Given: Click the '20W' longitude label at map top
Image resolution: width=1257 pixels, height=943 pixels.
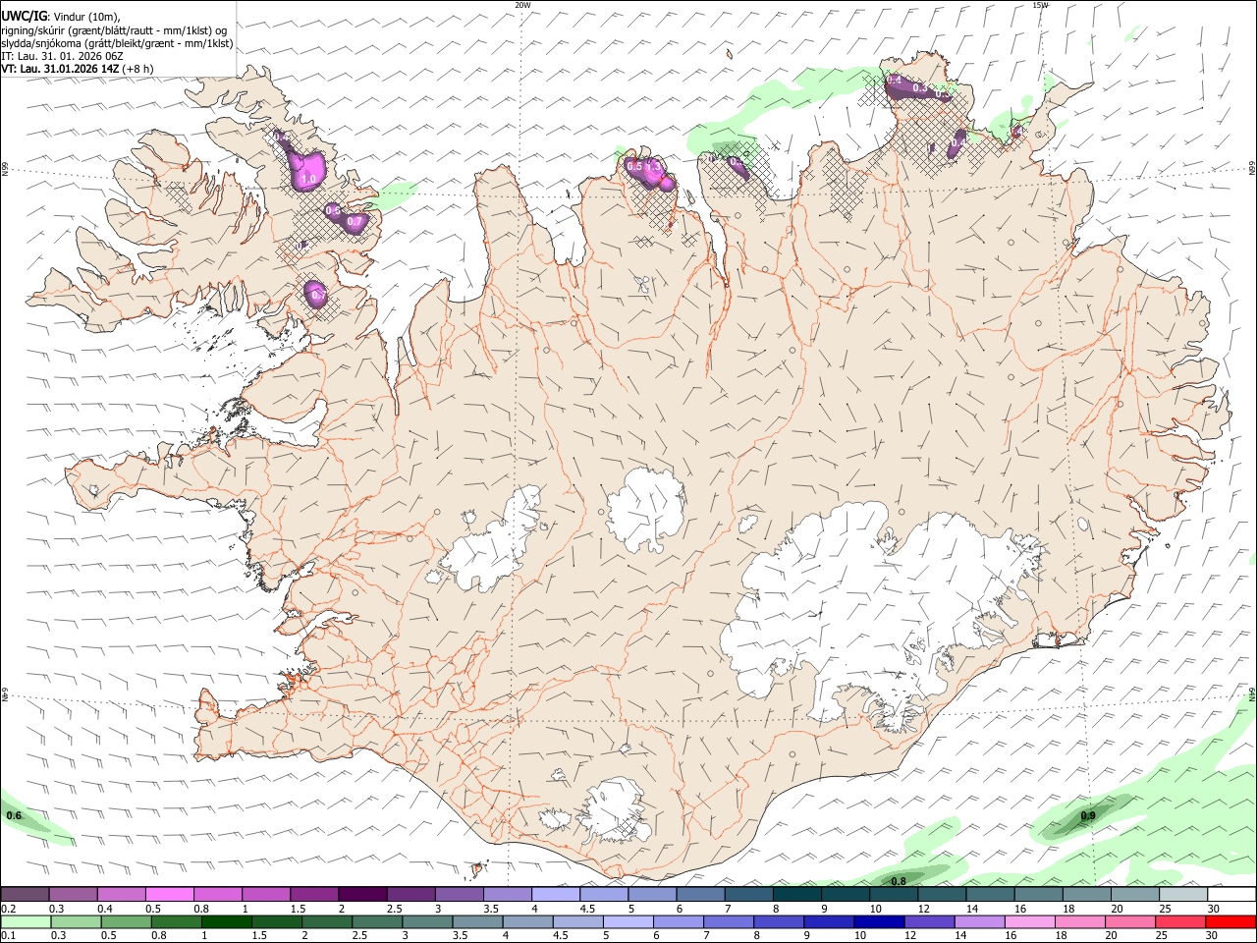Looking at the screenshot, I should tap(522, 5).
